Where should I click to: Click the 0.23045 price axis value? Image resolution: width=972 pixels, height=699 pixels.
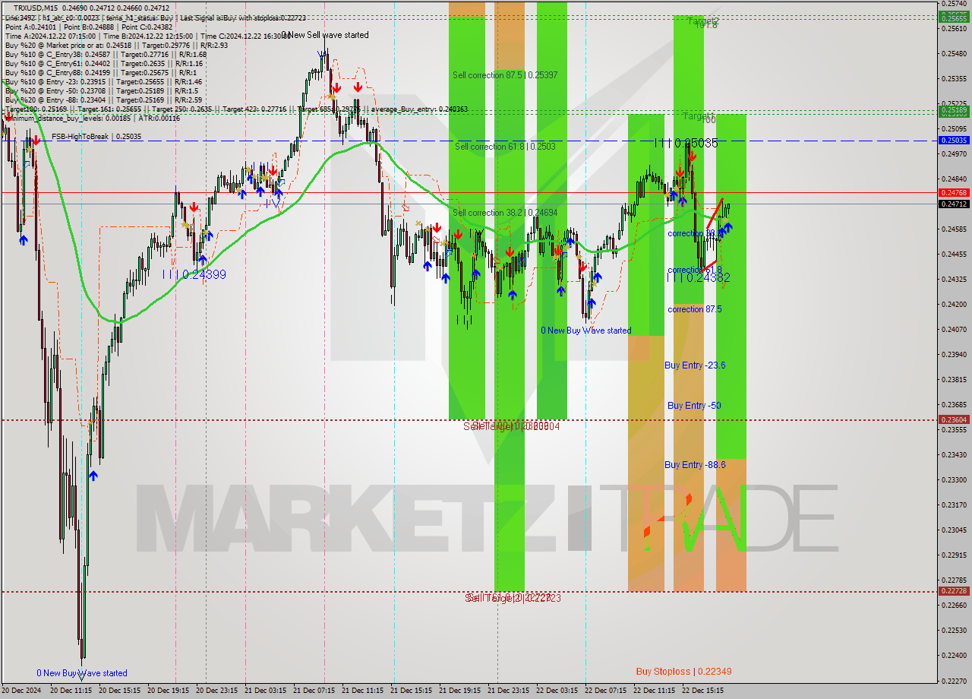(955, 530)
